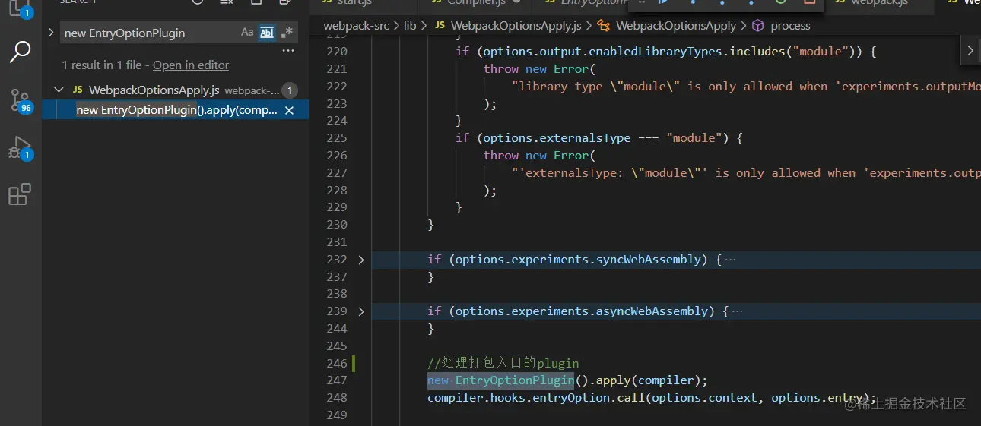This screenshot has height=426, width=981.
Task: Click the JS file icon in the search results
Action: (x=78, y=90)
